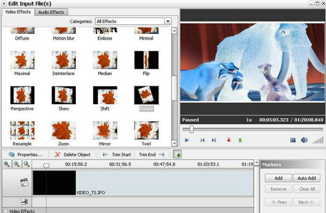Select the Motion blur effect

pyautogui.click(x=63, y=31)
